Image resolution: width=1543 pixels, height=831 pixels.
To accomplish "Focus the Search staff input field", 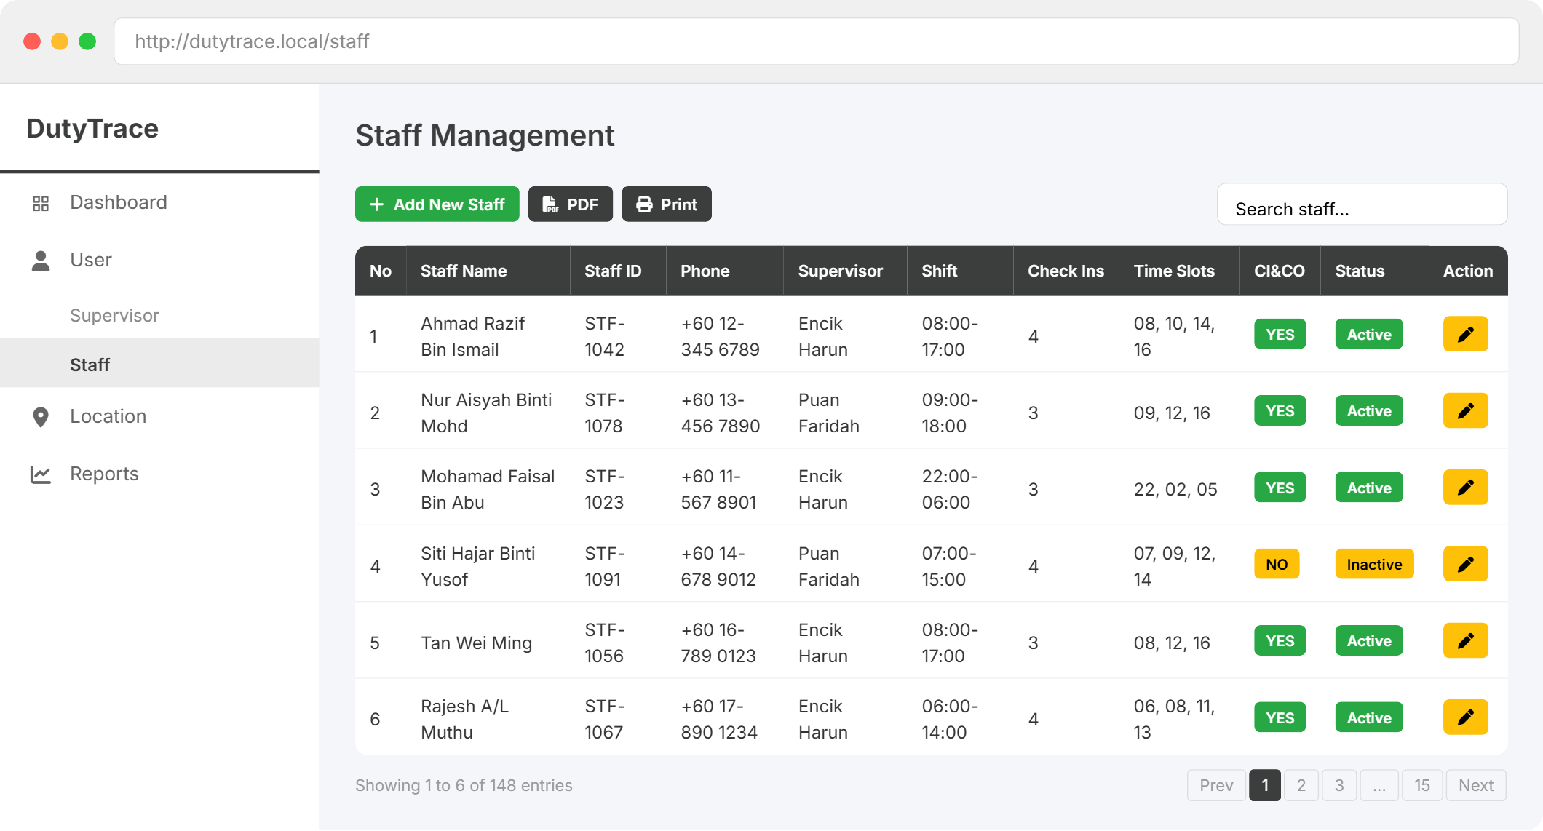I will (x=1361, y=209).
